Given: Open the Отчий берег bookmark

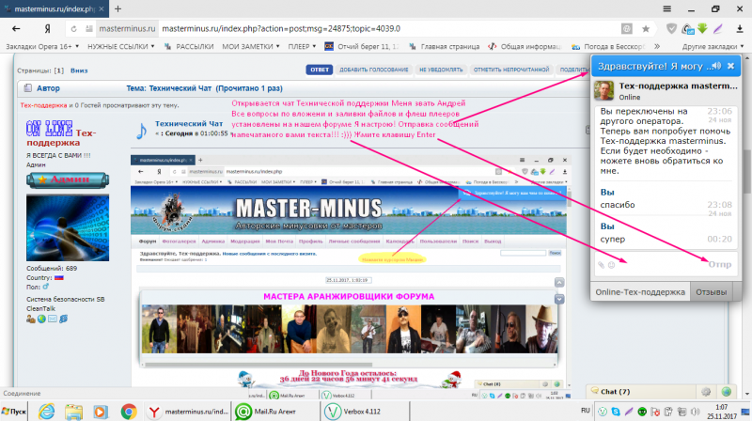Looking at the screenshot, I should [x=362, y=46].
